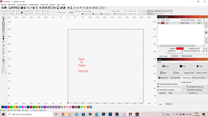The height and width of the screenshot is (117, 208).
Task: Select orange T1 palette swatch
Action: pos(88,107)
